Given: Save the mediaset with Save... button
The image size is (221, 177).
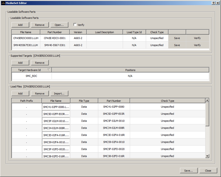Looking at the screenshot, I should click(x=188, y=170).
